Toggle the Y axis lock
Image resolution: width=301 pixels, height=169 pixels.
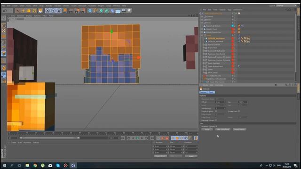[53, 11]
